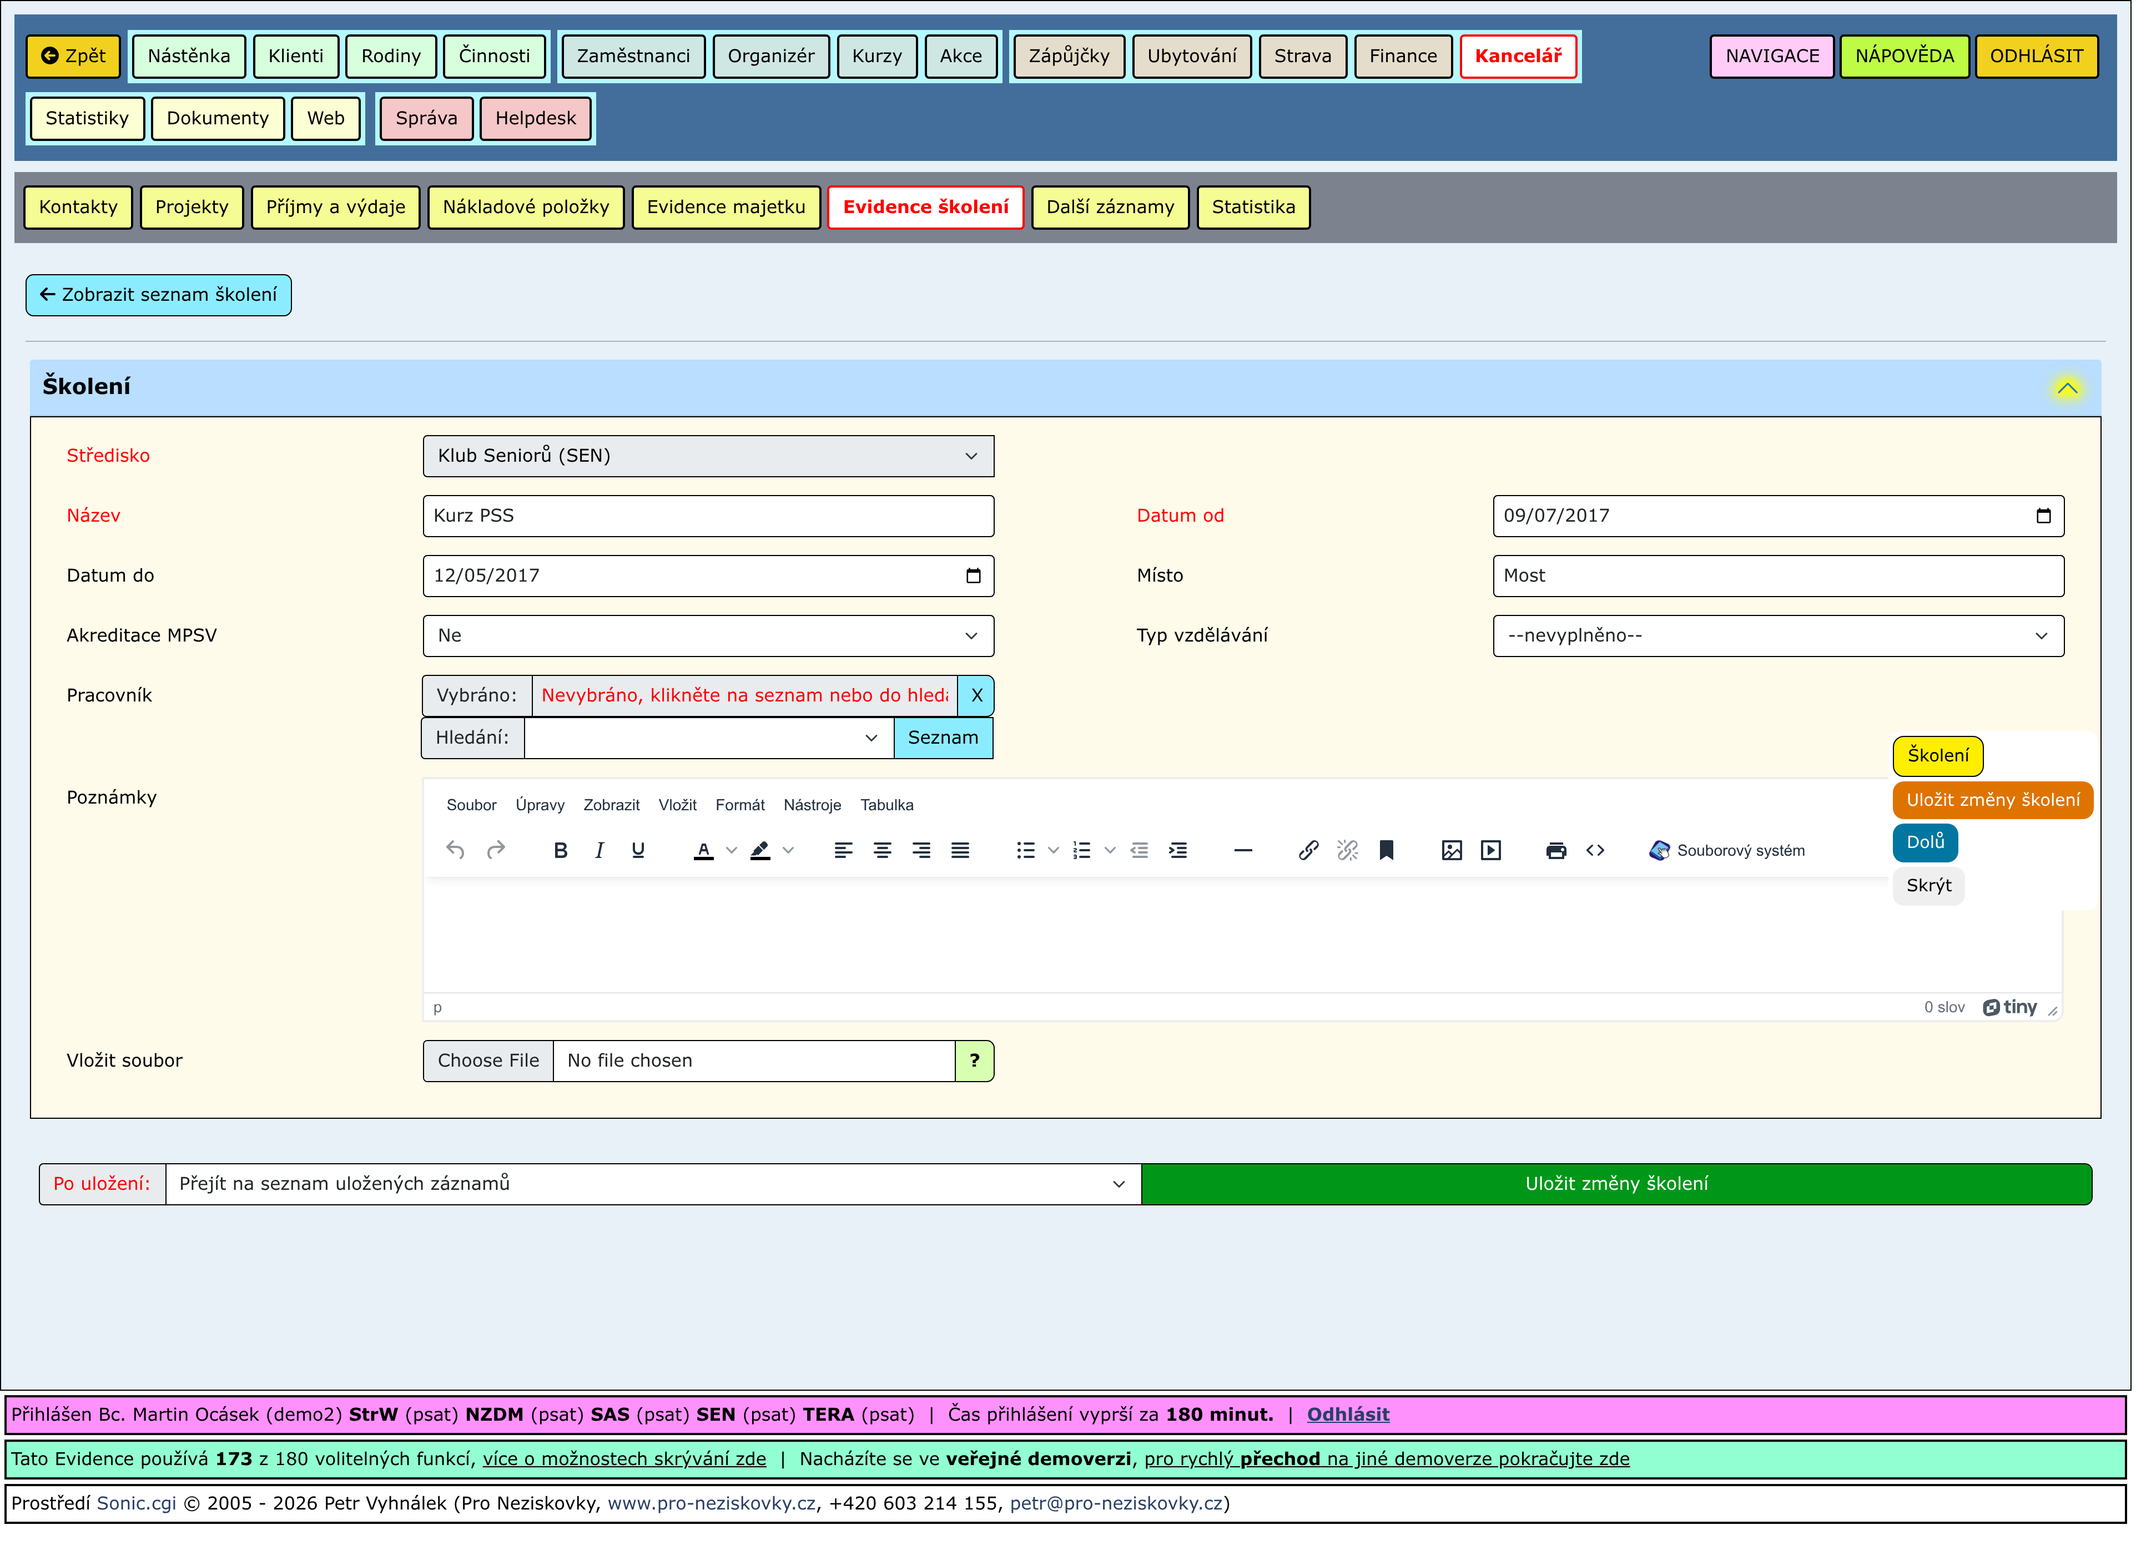Click the bookmark anchor icon
2136x1555 pixels.
1386,851
